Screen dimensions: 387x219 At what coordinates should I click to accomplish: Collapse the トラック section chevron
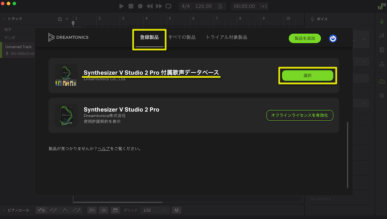4,19
